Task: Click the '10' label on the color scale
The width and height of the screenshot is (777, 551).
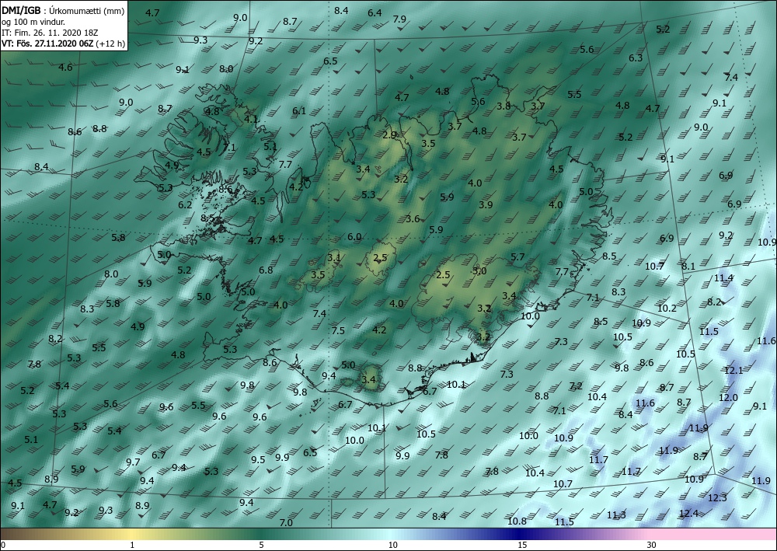Action: [392, 546]
